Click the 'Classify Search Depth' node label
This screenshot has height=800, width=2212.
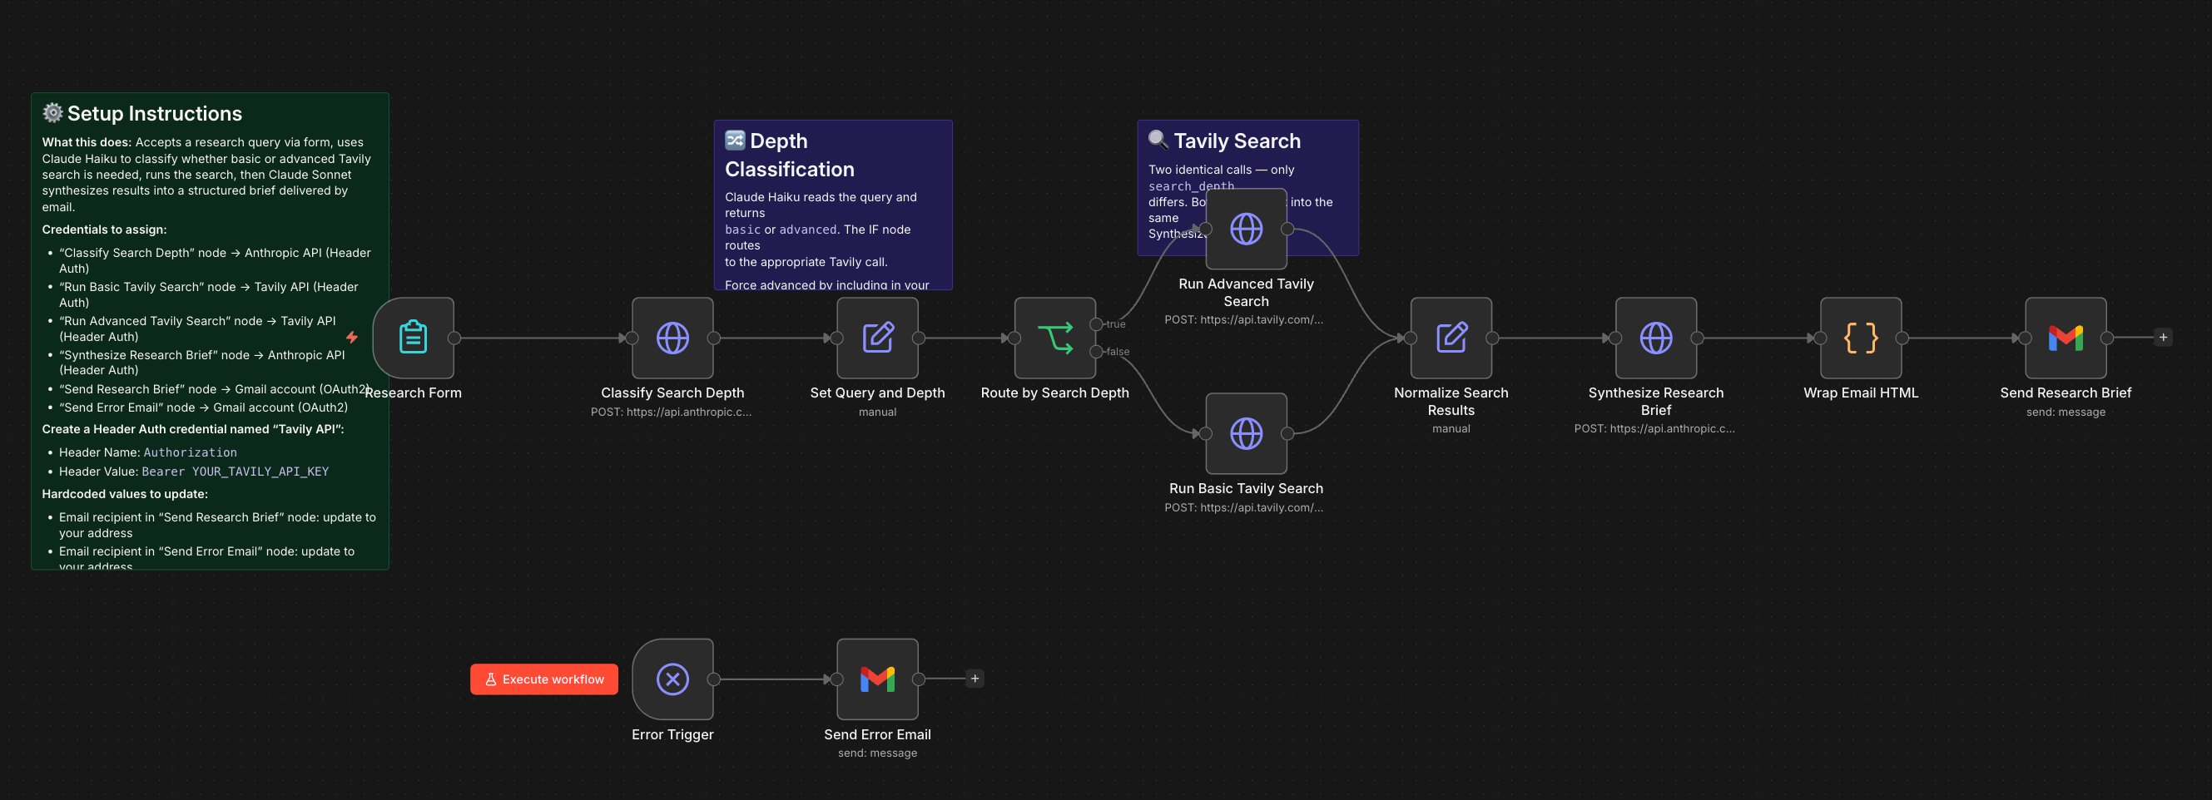[672, 393]
